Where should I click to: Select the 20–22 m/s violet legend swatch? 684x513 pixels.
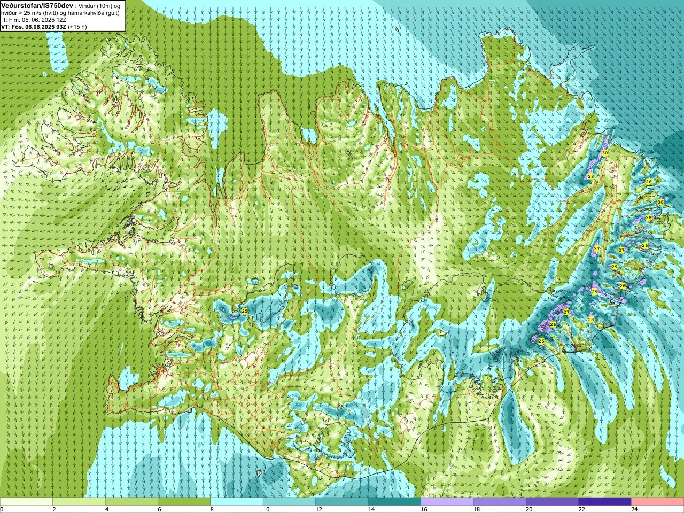(x=553, y=502)
